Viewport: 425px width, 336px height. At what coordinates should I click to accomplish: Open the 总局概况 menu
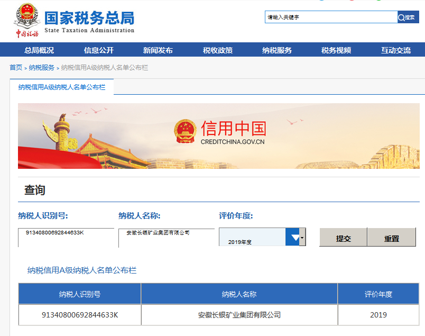pyautogui.click(x=39, y=50)
